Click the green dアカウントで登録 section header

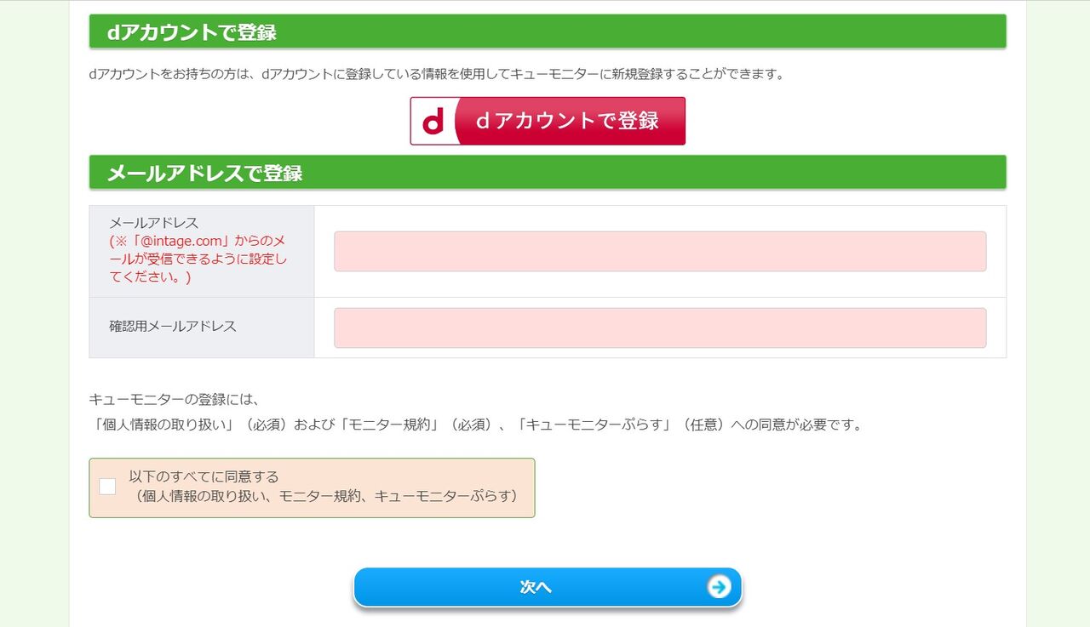(548, 31)
